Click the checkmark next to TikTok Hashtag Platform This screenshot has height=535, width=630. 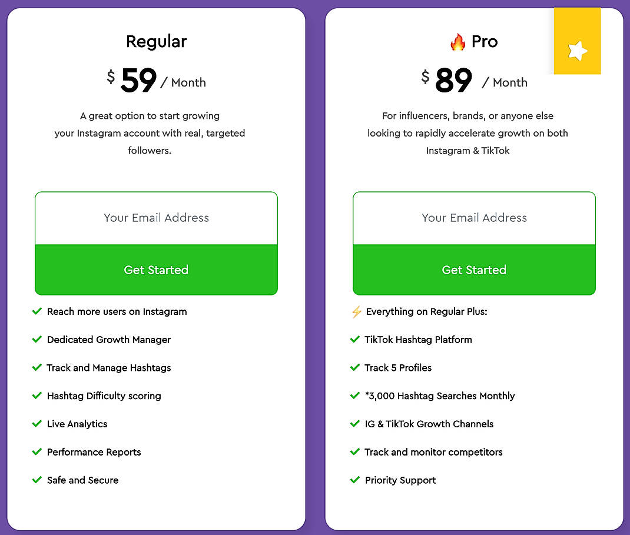coord(354,340)
